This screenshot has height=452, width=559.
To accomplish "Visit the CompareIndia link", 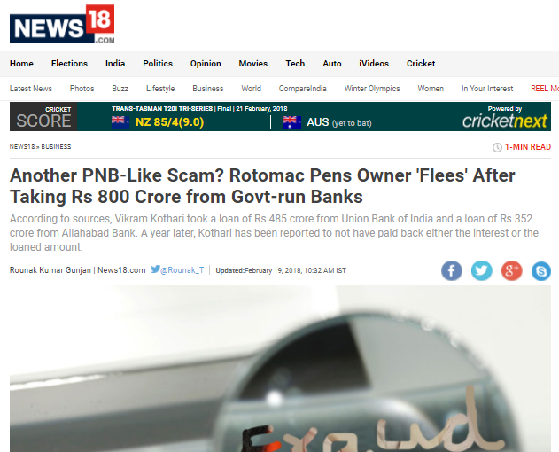I will click(302, 89).
